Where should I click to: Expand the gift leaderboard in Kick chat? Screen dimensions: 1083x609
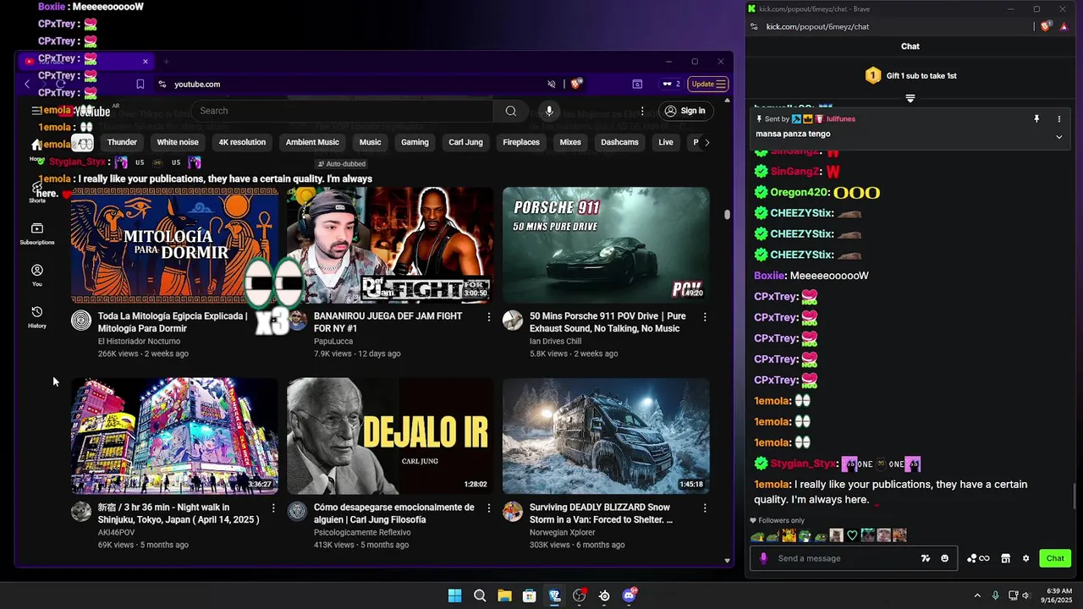910,99
